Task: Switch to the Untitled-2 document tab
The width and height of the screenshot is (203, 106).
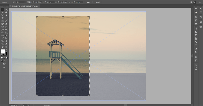Action: tap(25, 6)
